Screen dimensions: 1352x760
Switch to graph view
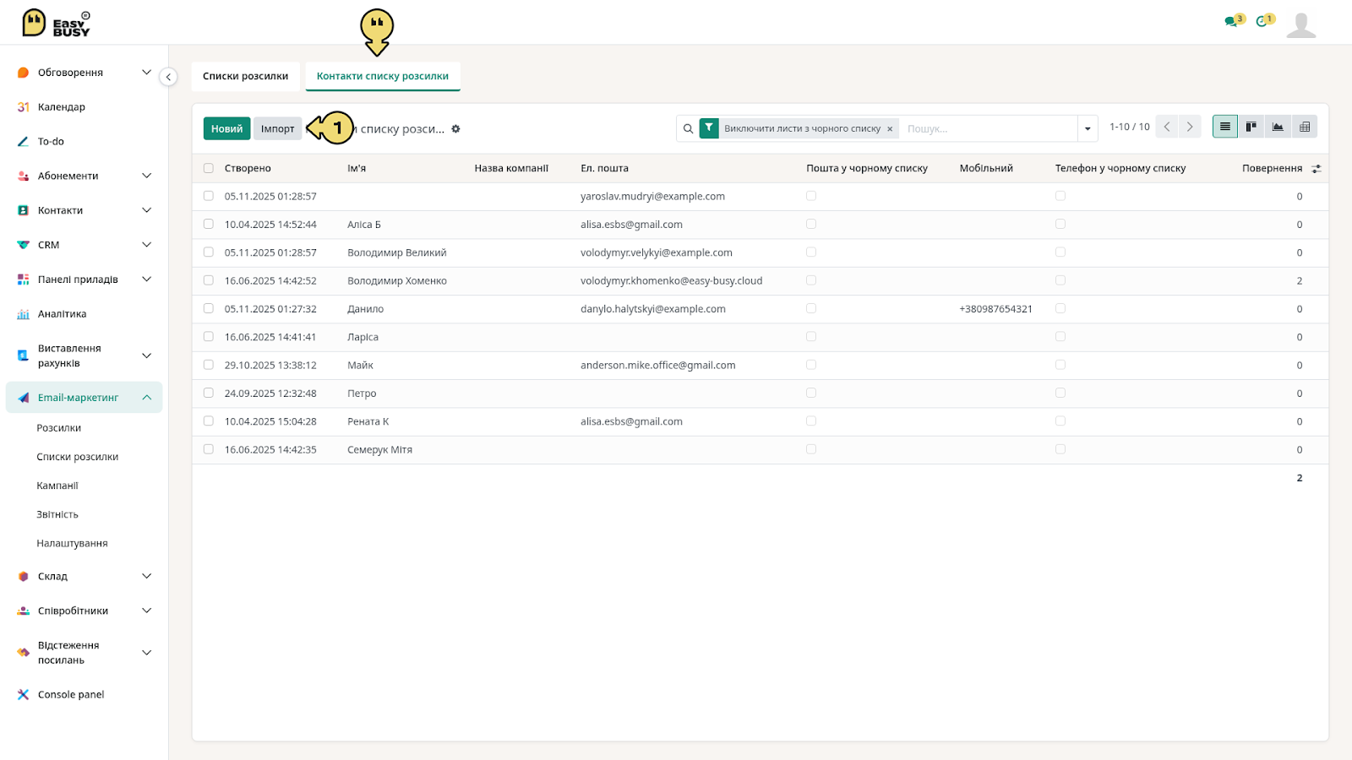point(1278,127)
